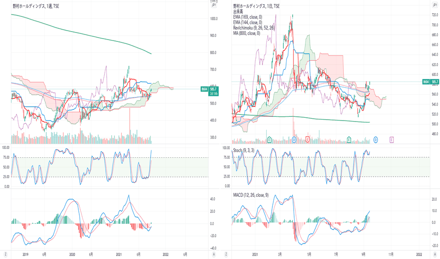Click the second green E earnings marker near August
The height and width of the screenshot is (259, 440).
tap(349, 139)
